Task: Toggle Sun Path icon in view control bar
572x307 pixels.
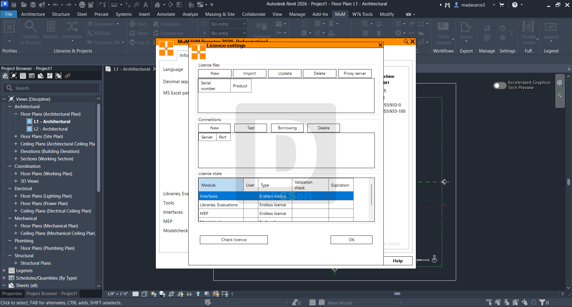Action: [153, 294]
